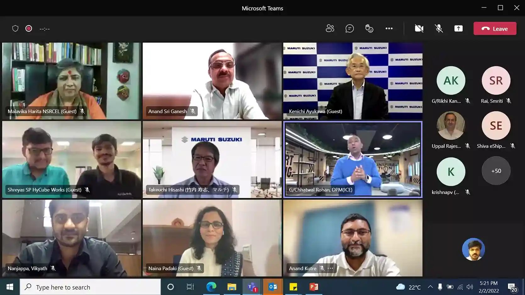Click your self-view profile picture
Screen dimensions: 525x295
[473, 249]
